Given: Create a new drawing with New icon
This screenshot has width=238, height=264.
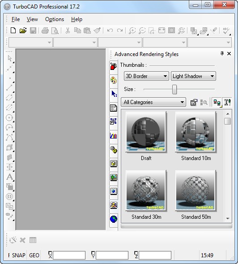Looking at the screenshot, I should coord(13,30).
